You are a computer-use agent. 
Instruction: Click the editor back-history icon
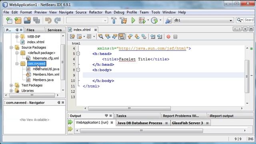(x=79, y=36)
